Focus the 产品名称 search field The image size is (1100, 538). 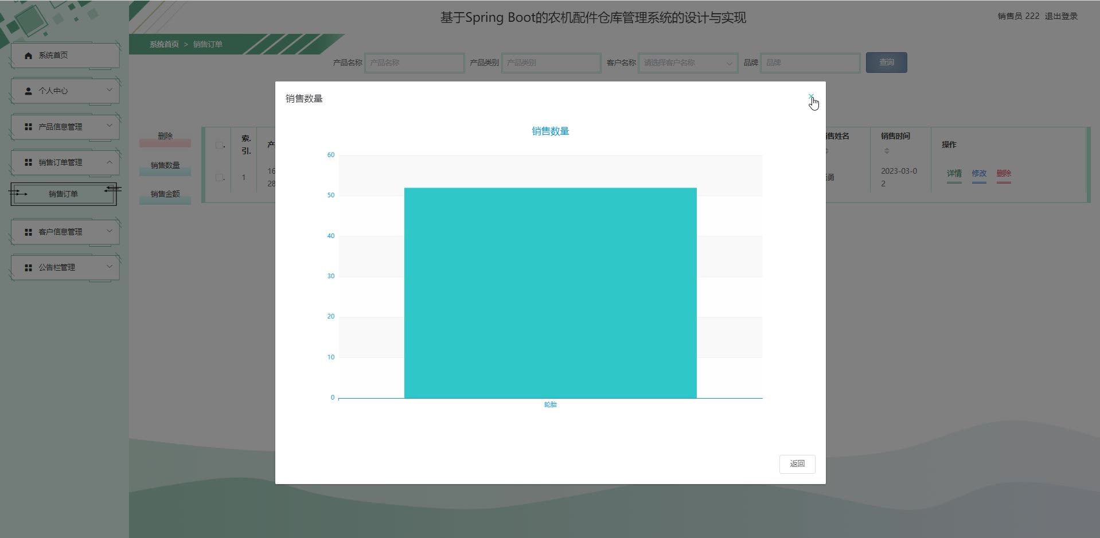(415, 63)
